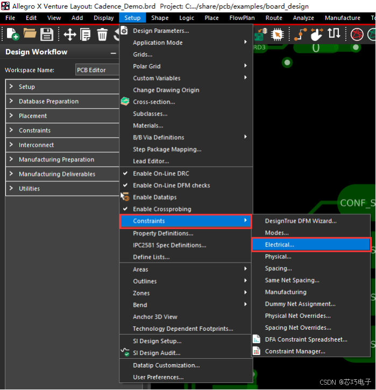Collapse Design Workflow panel with minimize dash

point(113,53)
